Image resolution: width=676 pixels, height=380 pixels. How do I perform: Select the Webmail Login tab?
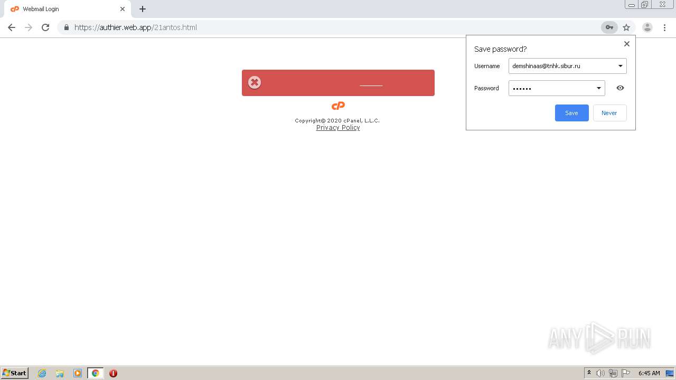[x=68, y=9]
